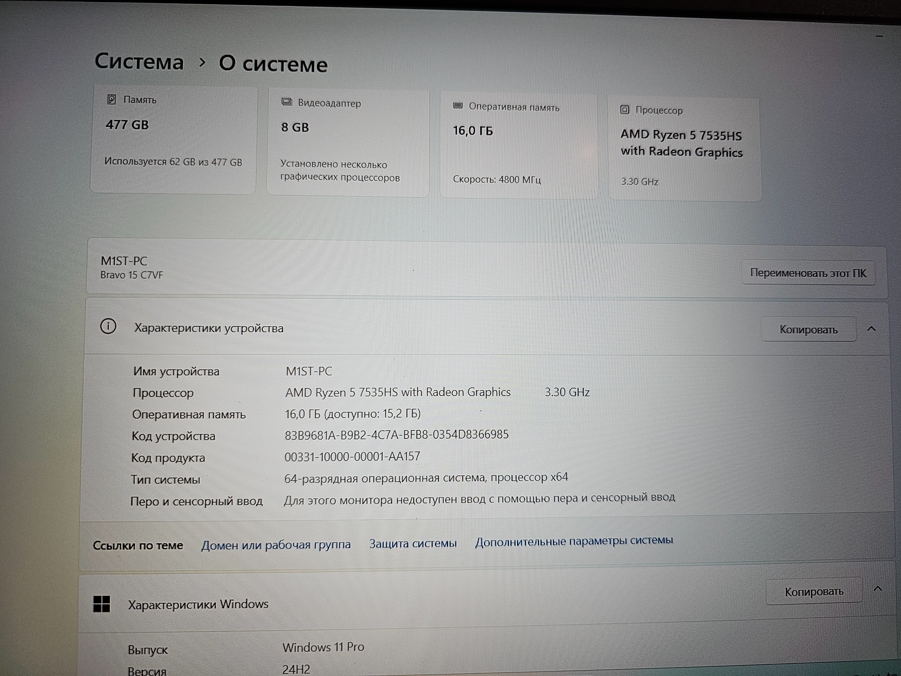Click the Имя устройства value M1ST-PC
The width and height of the screenshot is (901, 676).
(309, 371)
